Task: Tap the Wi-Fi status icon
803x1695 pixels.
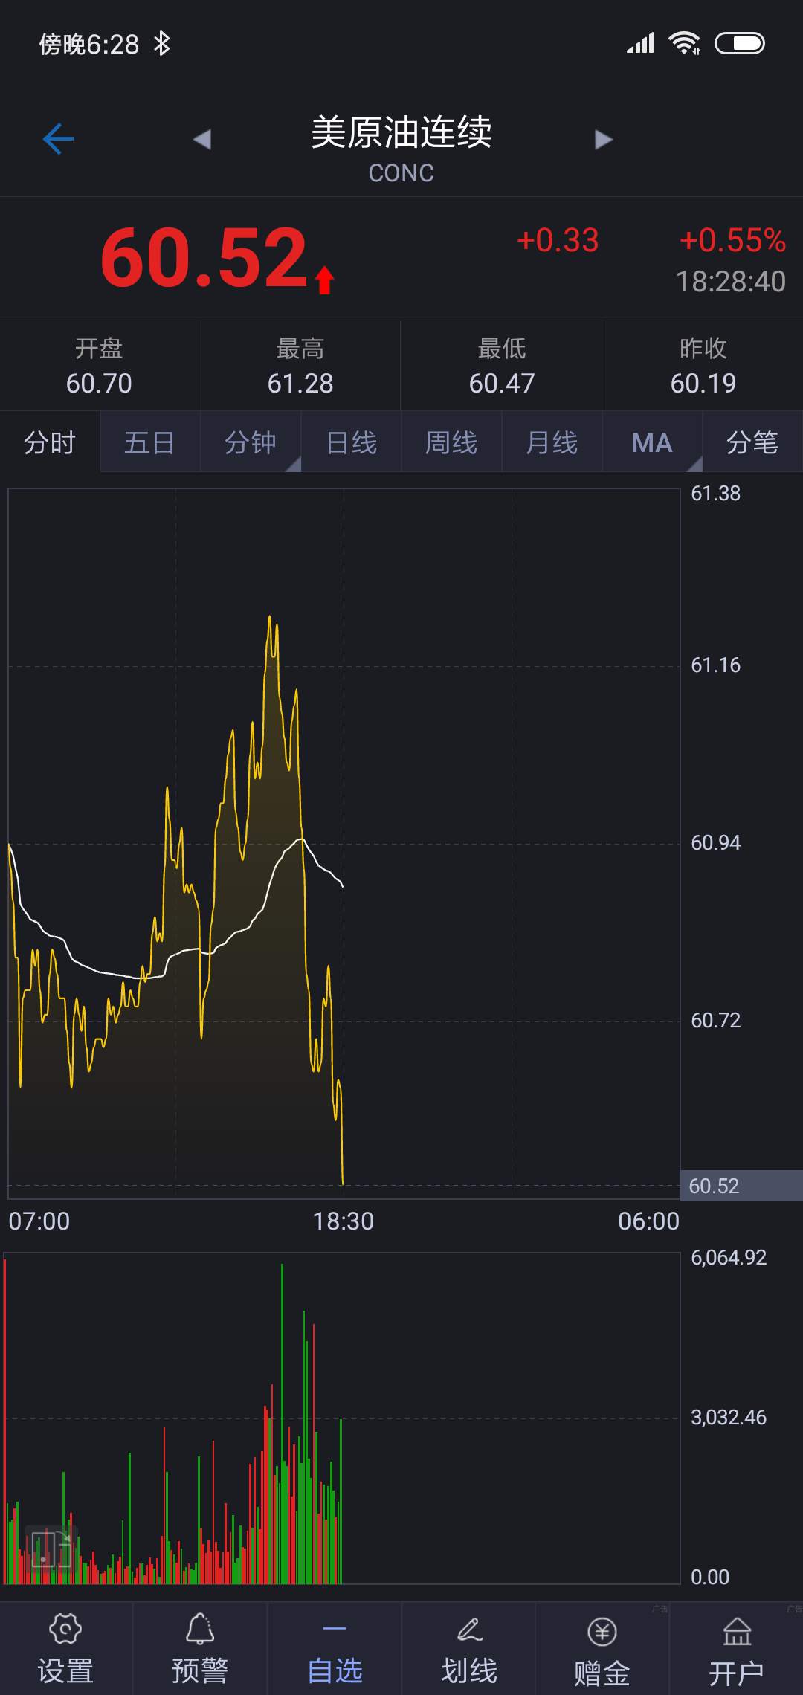Action: (684, 43)
